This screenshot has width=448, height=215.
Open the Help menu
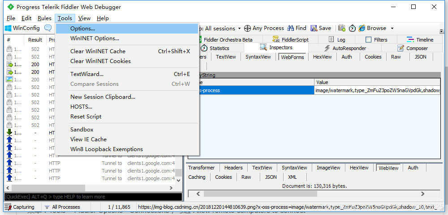(x=103, y=18)
